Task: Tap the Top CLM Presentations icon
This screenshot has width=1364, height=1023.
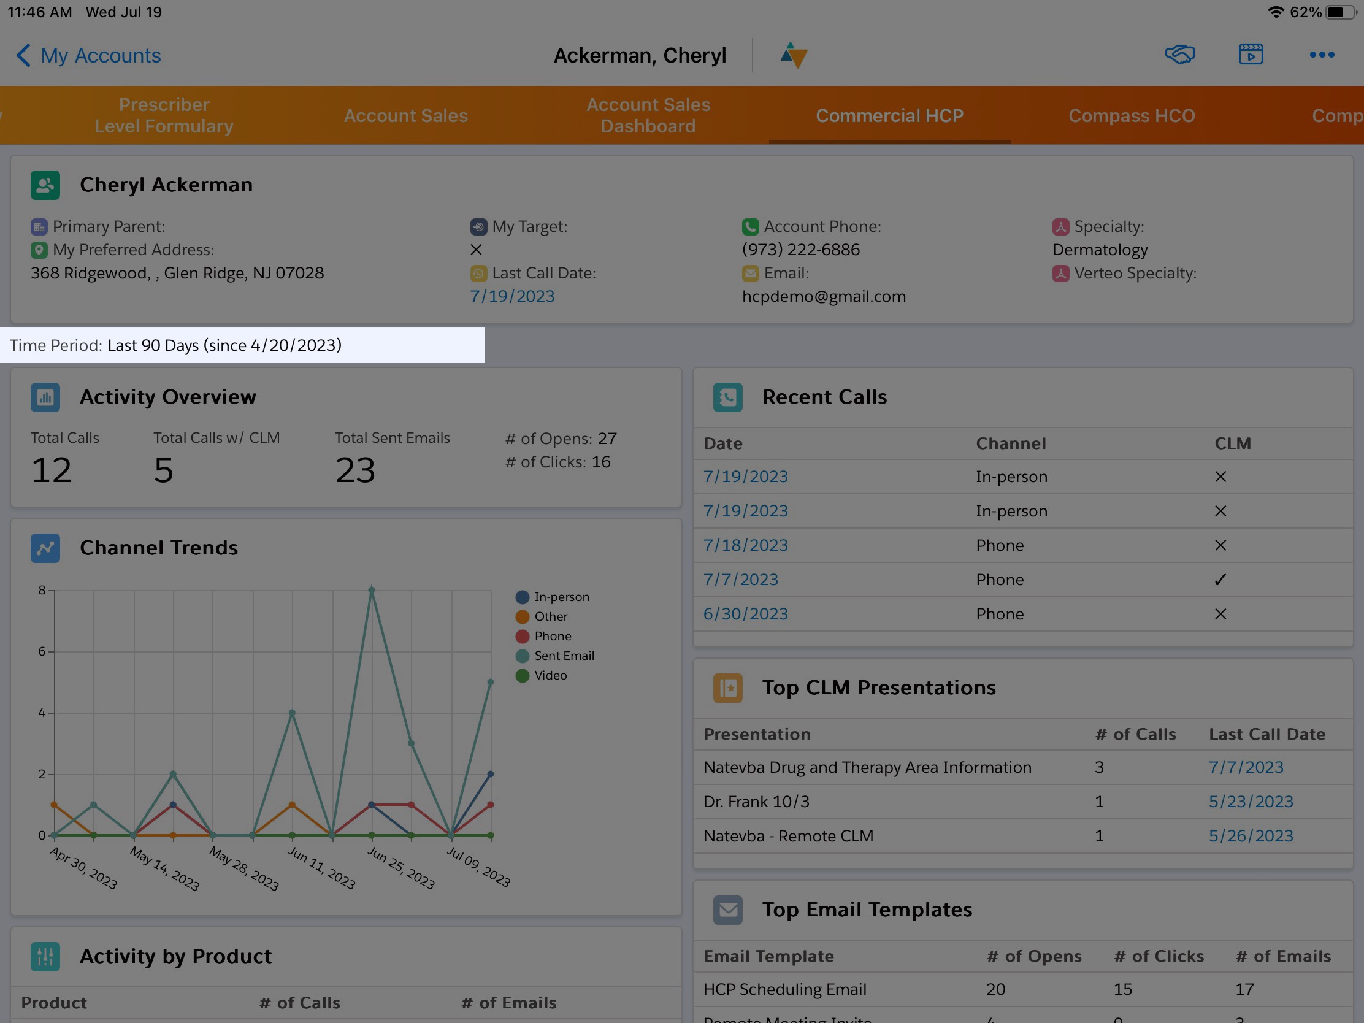Action: pos(727,688)
